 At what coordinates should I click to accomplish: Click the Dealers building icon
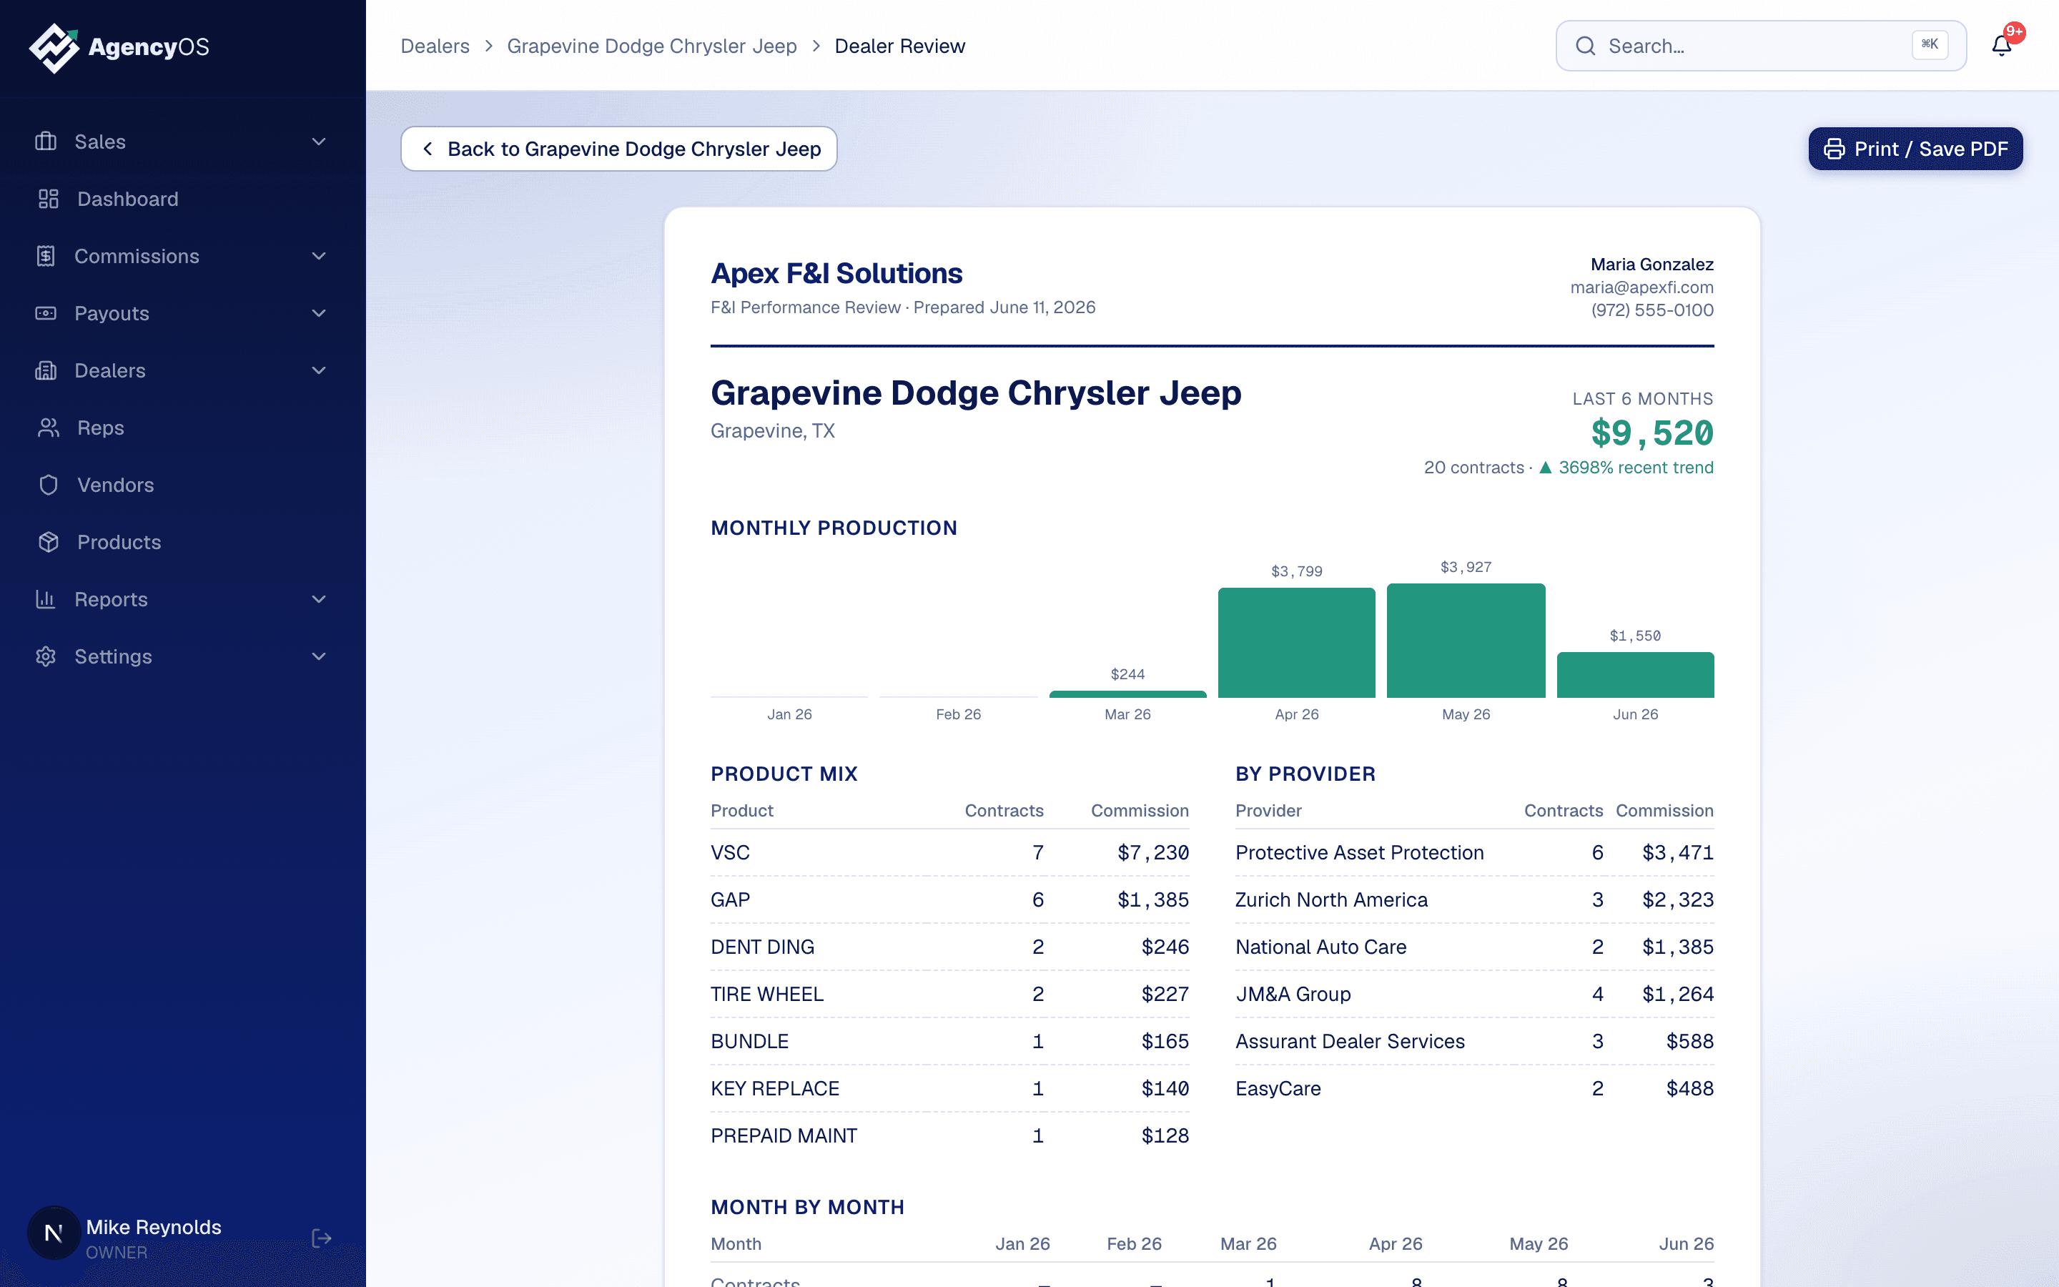46,370
